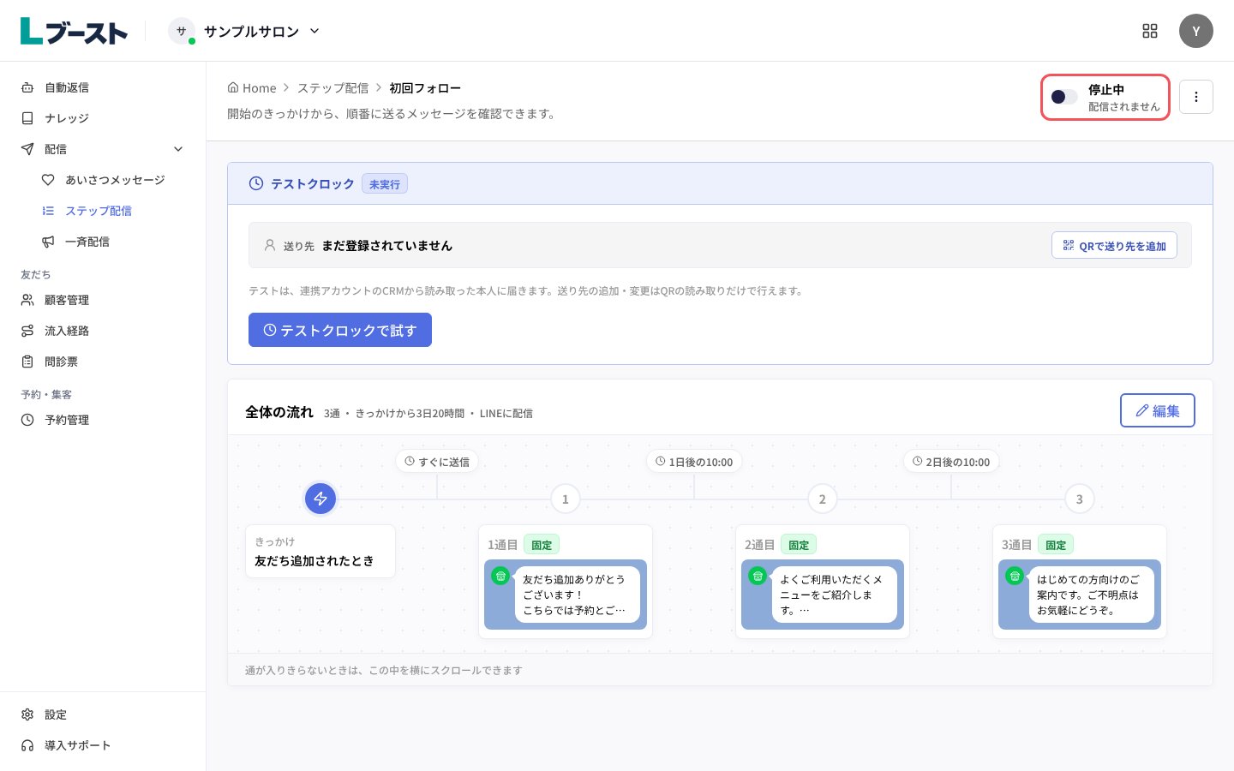Viewport: 1234px width, 771px height.
Task: Click the home icon in breadcrumb
Action: pyautogui.click(x=233, y=87)
